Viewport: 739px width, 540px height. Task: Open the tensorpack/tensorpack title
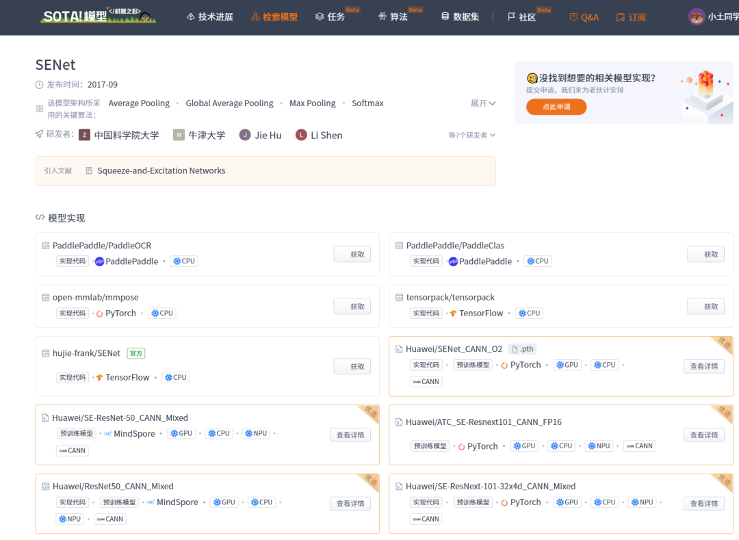[450, 297]
